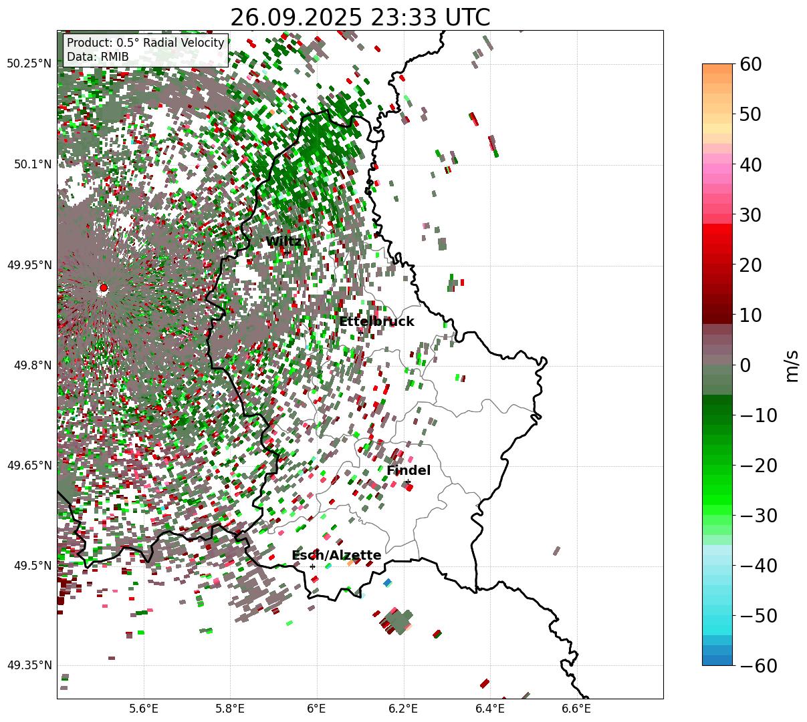Click the large gray-green echo blob south of Findel
This screenshot has height=722, width=807.
(x=400, y=622)
